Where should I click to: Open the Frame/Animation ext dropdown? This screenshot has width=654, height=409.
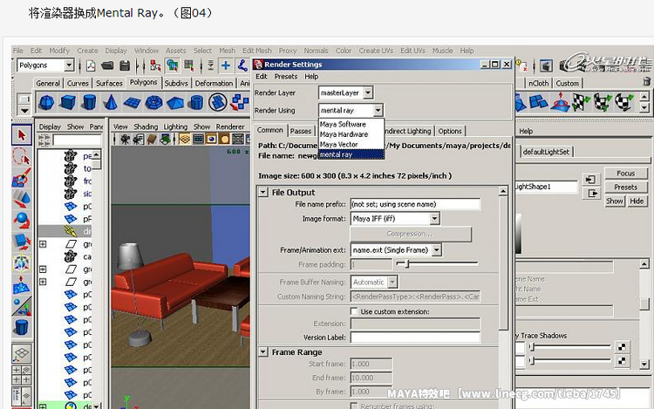click(437, 250)
